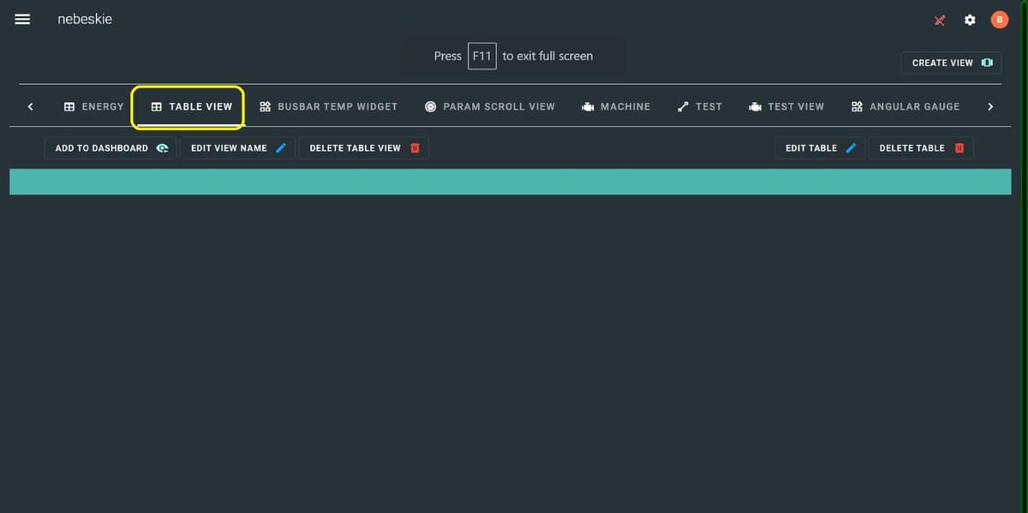Switch to the Machine tab
The image size is (1028, 513).
616,107
